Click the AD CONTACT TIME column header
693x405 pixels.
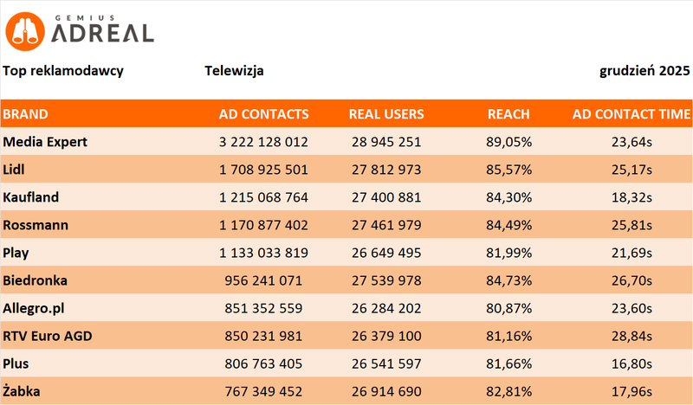point(631,114)
